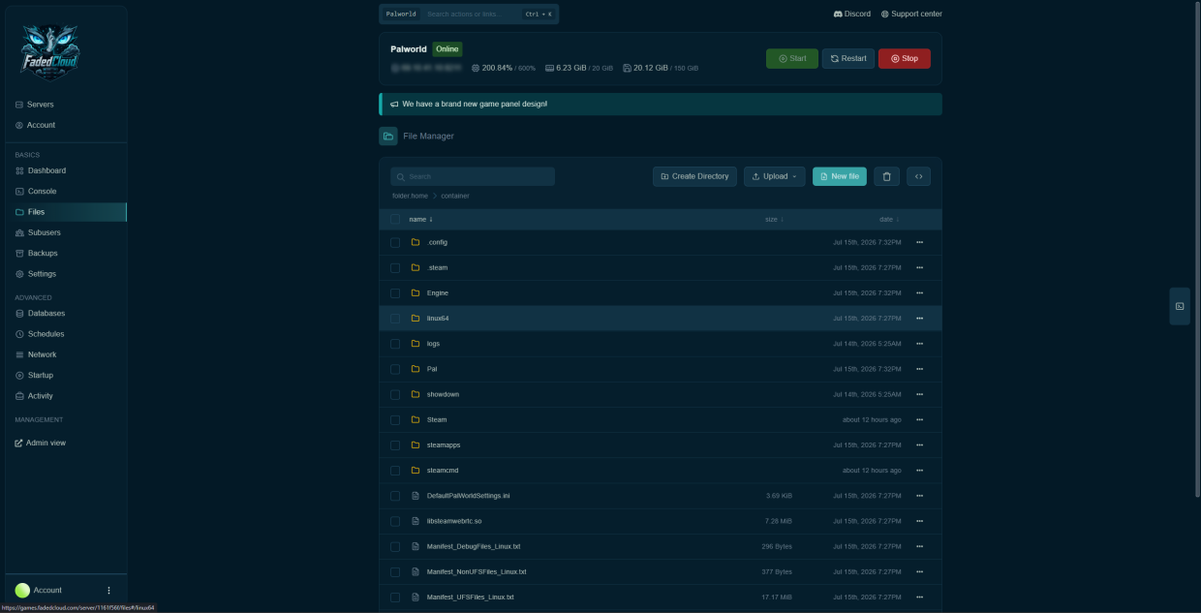Viewport: 1201px width, 613px height.
Task: Check the .steam folder checkbox
Action: click(395, 267)
